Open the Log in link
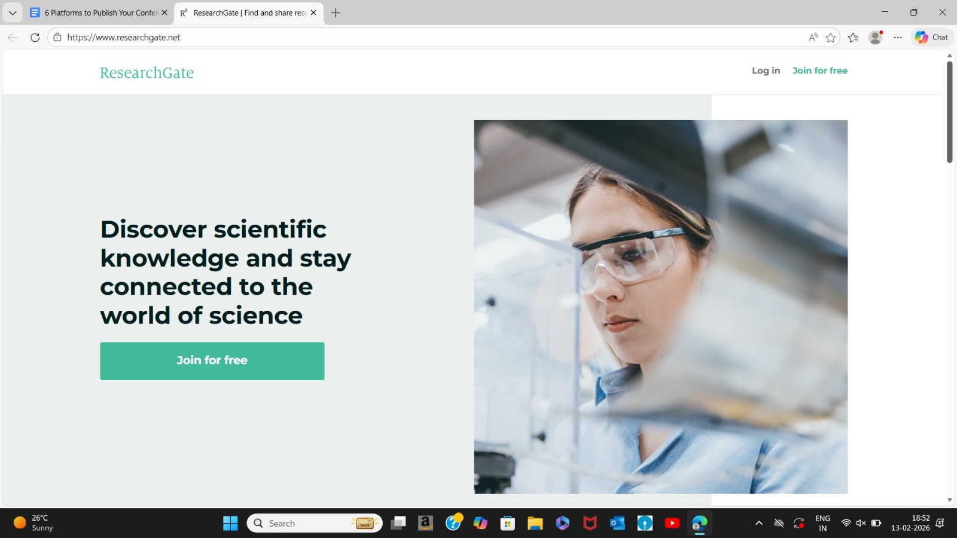Viewport: 957px width, 538px height. [766, 71]
